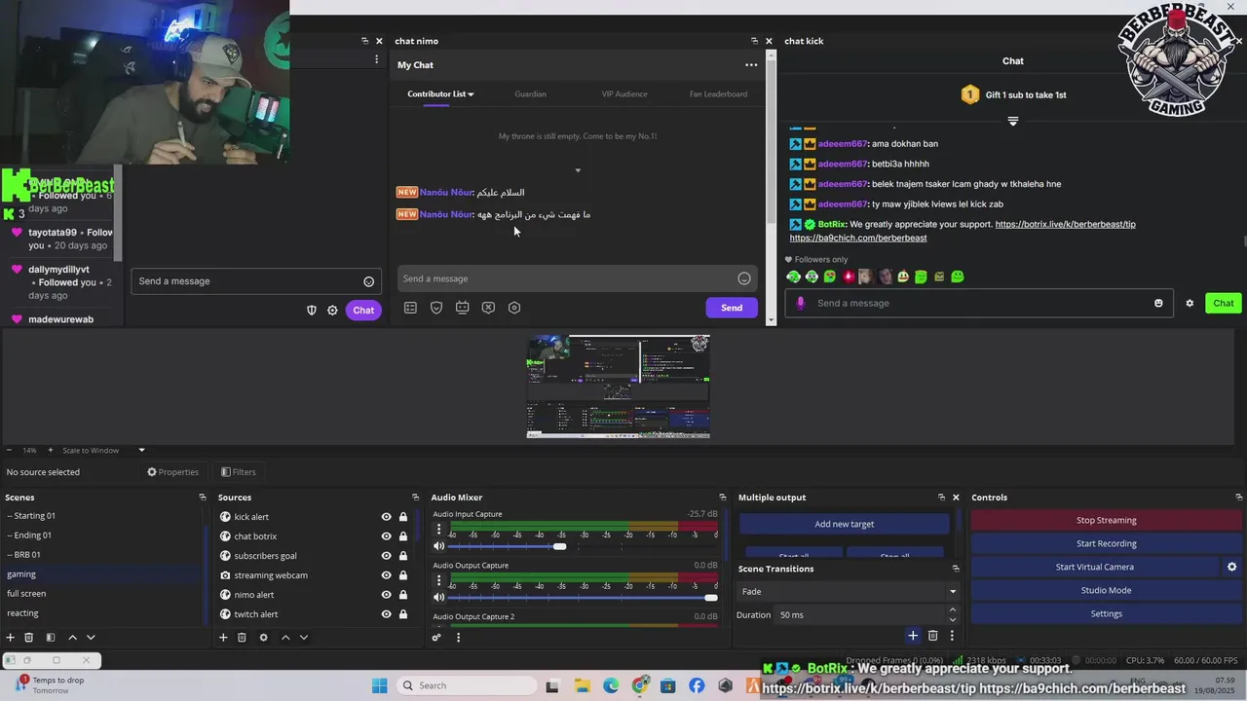Switch to the VIP Audience tab
The width and height of the screenshot is (1247, 701).
(624, 94)
